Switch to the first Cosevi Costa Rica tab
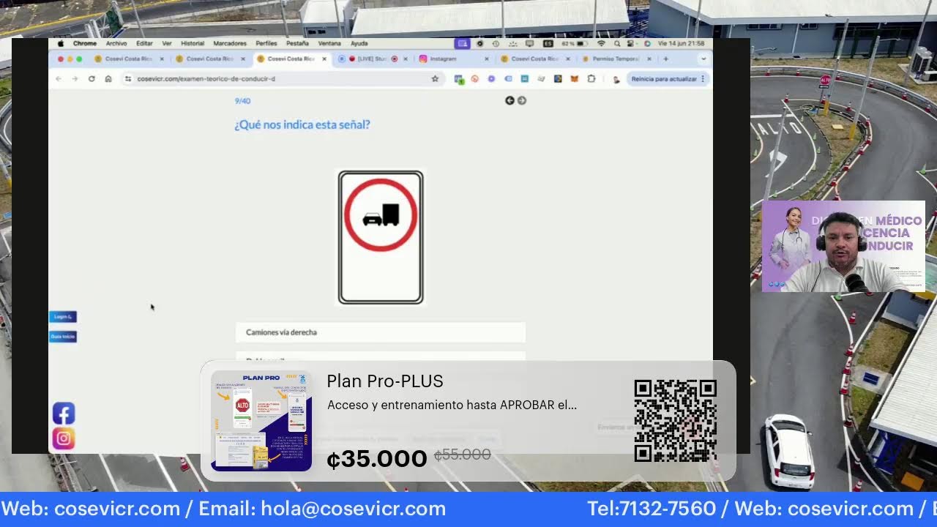 [129, 59]
